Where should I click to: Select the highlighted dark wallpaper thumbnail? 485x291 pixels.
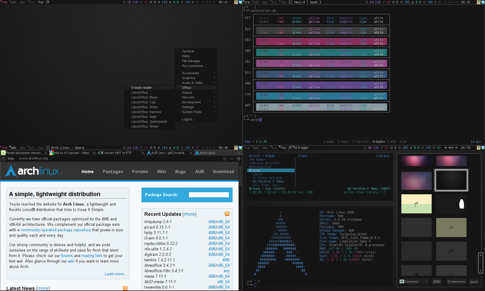(451, 180)
